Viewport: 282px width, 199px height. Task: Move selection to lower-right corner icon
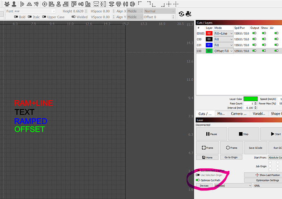tap(163, 5)
